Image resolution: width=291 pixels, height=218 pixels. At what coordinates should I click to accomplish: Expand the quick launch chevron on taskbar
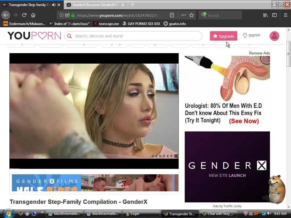(x=42, y=212)
